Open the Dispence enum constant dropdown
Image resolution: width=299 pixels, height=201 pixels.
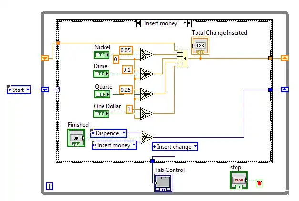124,133
